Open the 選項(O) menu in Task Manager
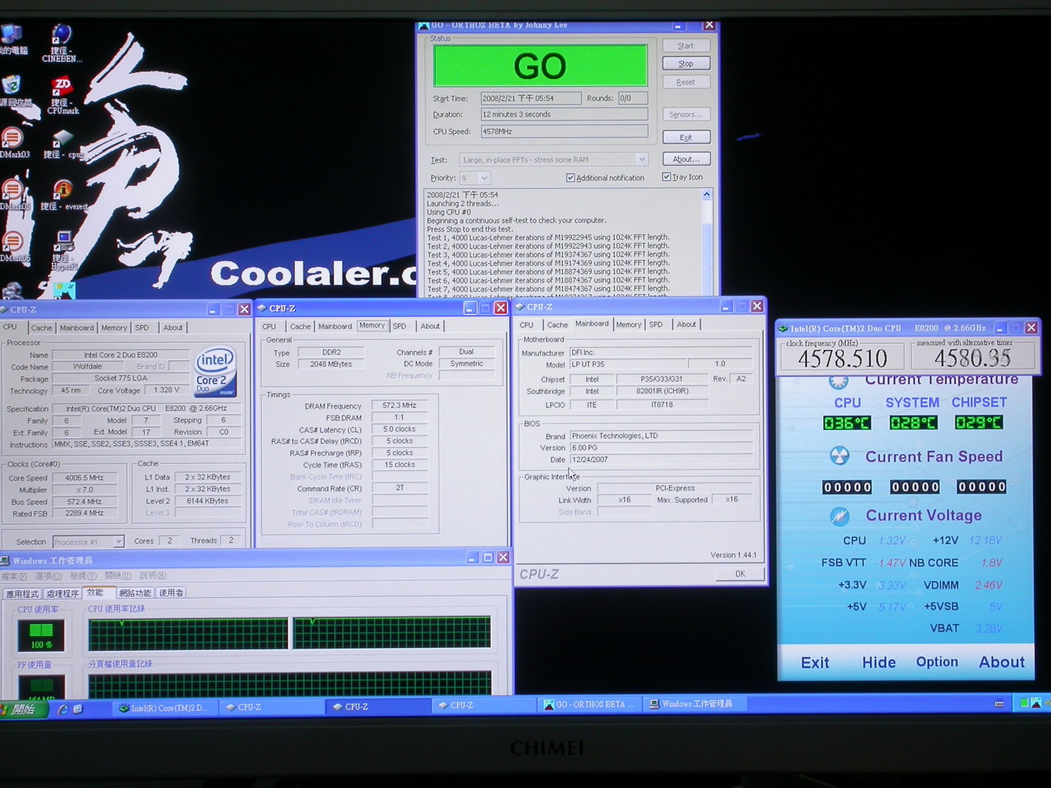 (x=48, y=576)
